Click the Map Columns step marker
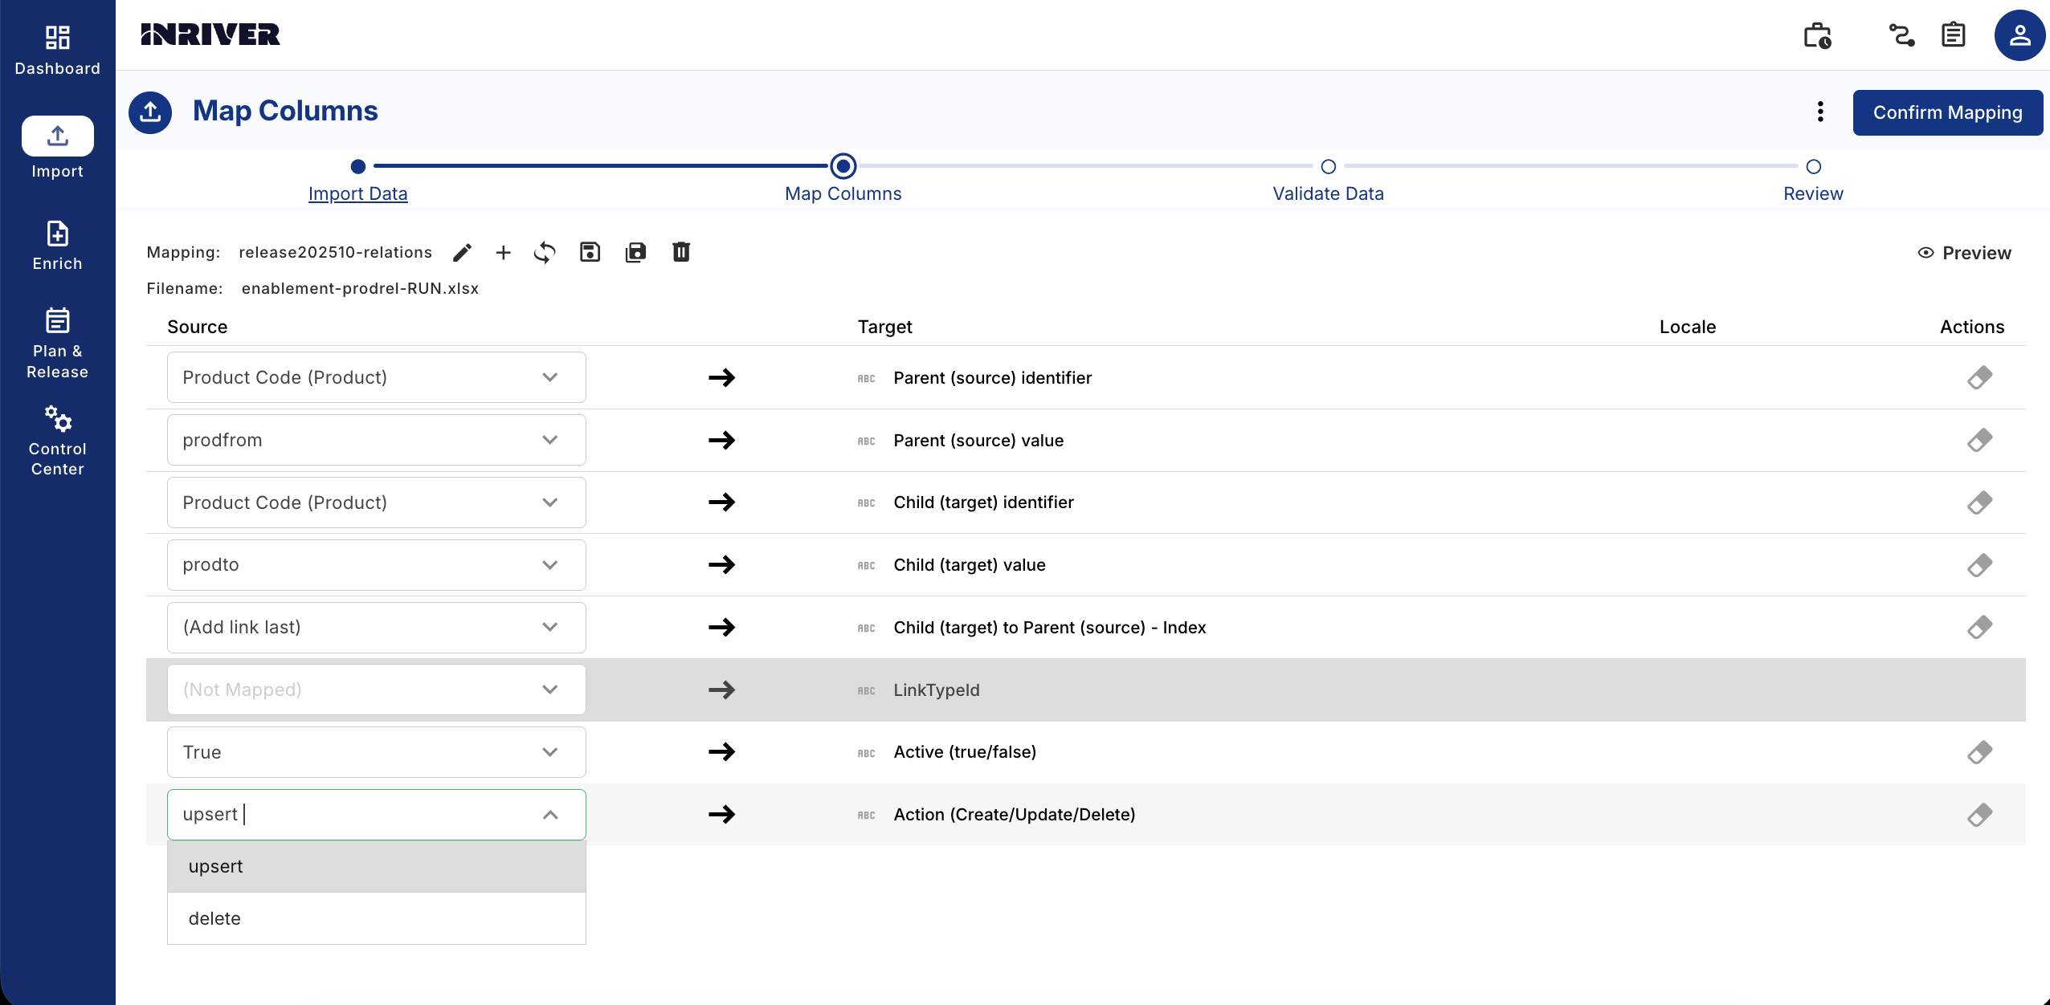Image resolution: width=2050 pixels, height=1005 pixels. coord(843,166)
